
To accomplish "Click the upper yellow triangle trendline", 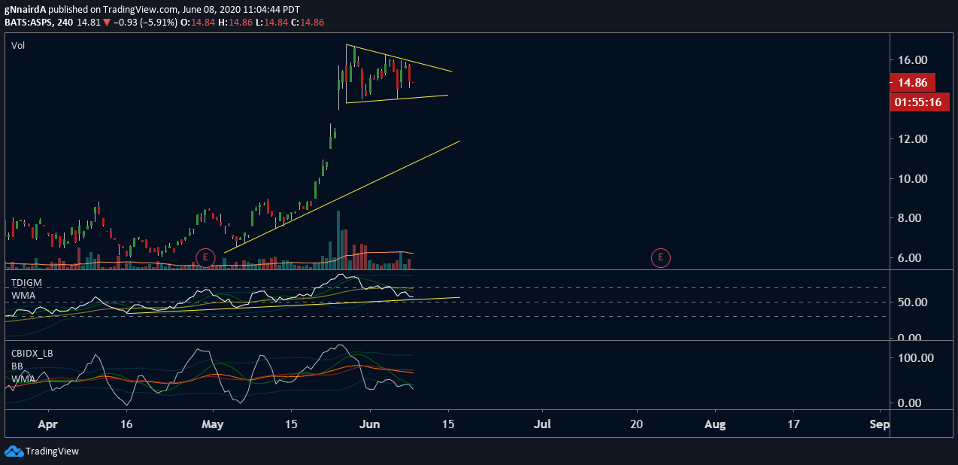I will (399, 58).
